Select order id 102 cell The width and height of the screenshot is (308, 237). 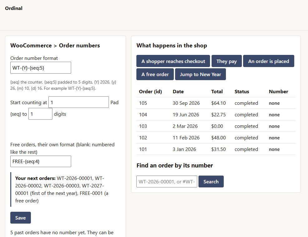pos(143,138)
